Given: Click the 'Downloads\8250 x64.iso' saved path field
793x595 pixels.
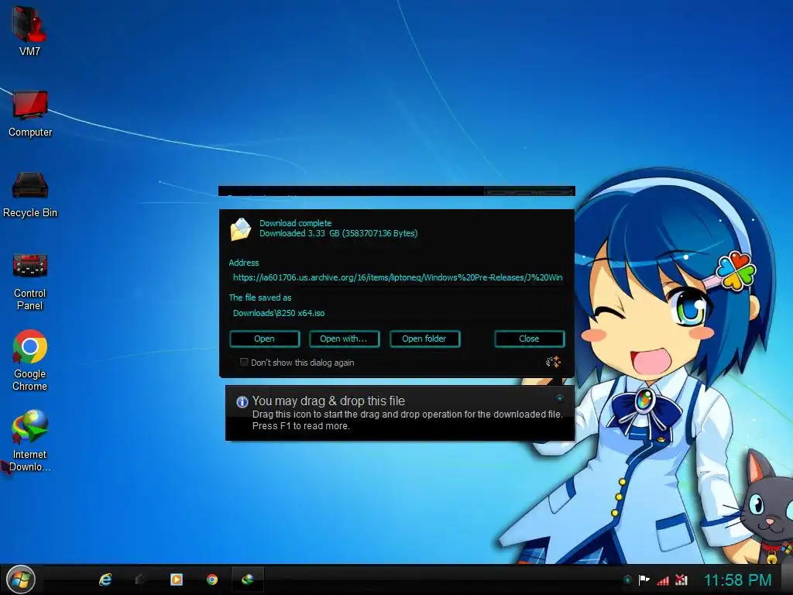Looking at the screenshot, I should click(x=397, y=313).
